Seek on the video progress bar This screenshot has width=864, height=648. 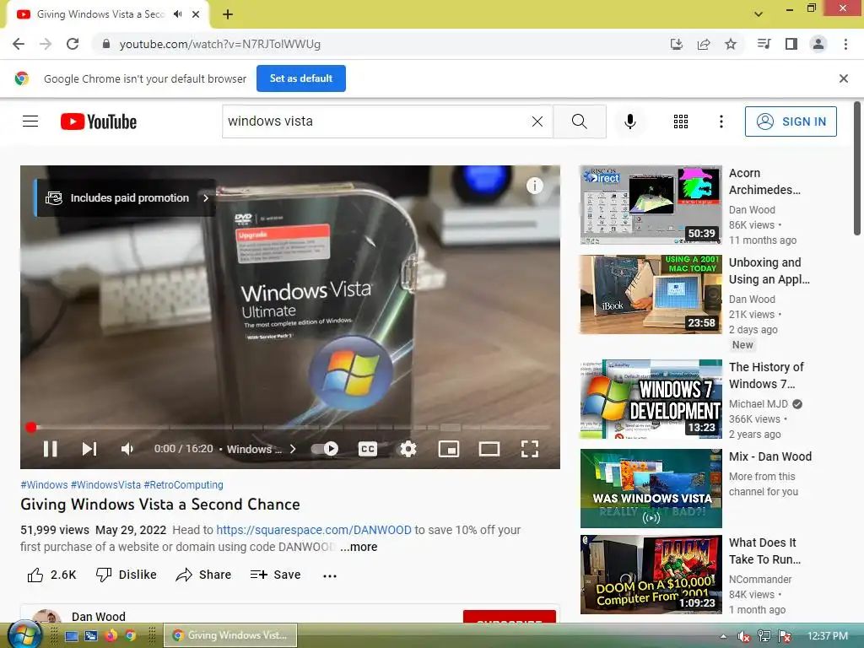tap(290, 427)
